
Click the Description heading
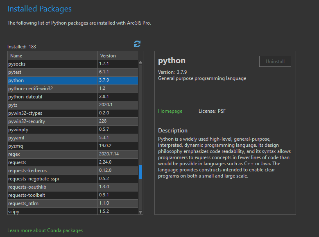coord(173,130)
